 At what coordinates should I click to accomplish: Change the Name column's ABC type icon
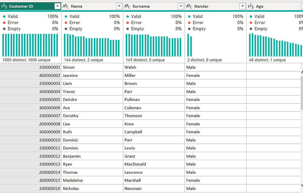pyautogui.click(x=66, y=6)
